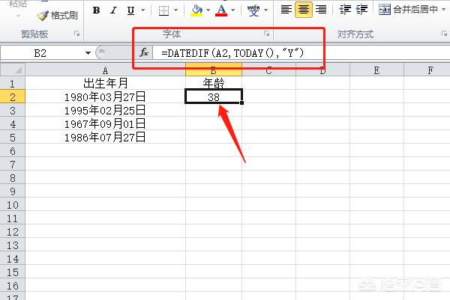Screen dimensions: 450x300
Task: Open the fill color dropdown arrow
Action: tap(208, 11)
